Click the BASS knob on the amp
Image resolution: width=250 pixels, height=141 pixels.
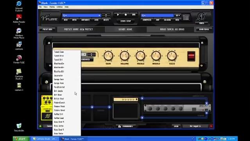tap(172, 56)
